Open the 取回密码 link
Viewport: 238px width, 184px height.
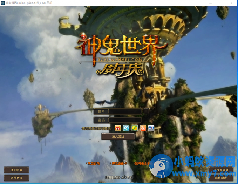93,164
